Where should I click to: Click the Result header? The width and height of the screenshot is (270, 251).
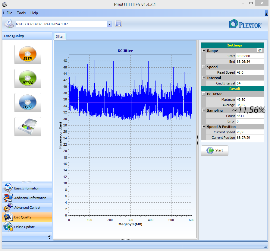232,89
